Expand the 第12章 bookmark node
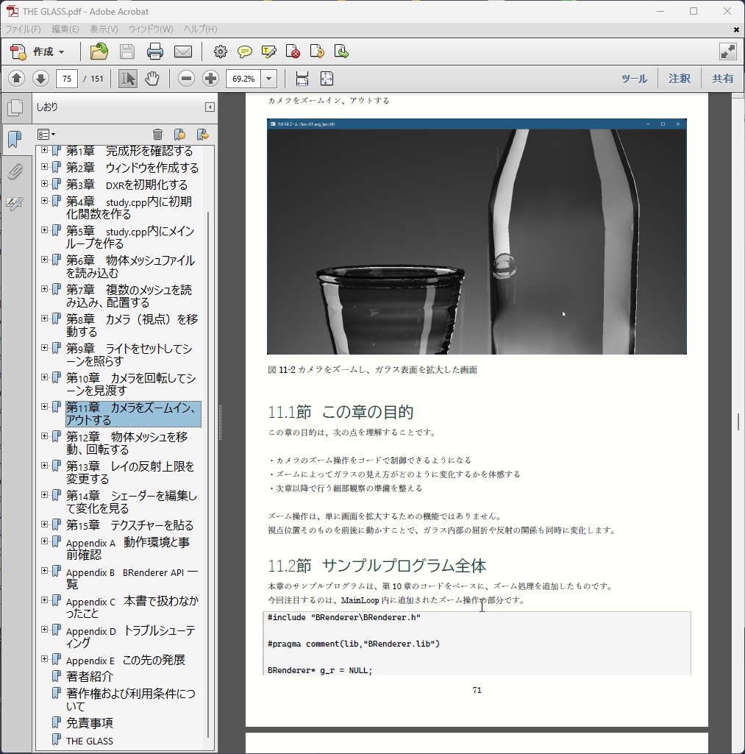Image resolution: width=745 pixels, height=754 pixels. tap(44, 436)
